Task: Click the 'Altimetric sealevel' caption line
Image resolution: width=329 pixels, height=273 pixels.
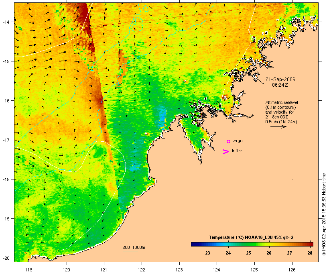Action: [282, 102]
